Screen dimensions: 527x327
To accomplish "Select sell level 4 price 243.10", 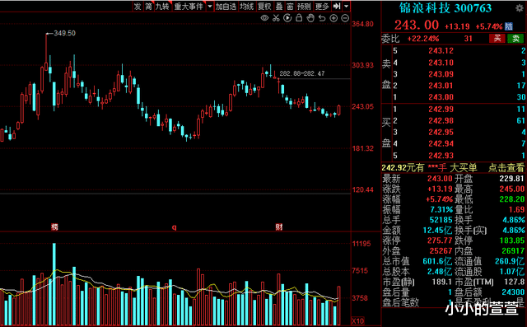I will pyautogui.click(x=441, y=63).
